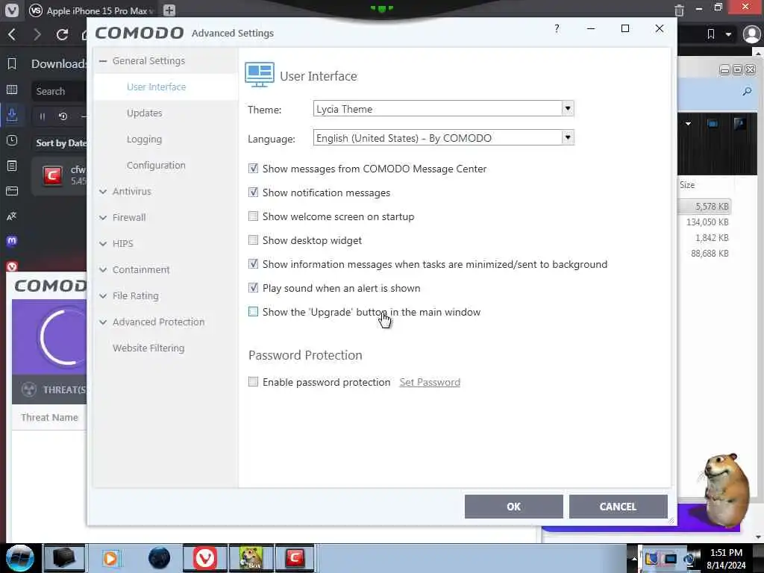Expand the Advanced Protection section
This screenshot has width=764, height=573.
point(103,322)
